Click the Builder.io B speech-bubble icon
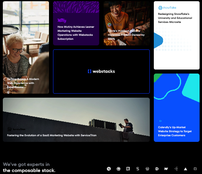The image size is (202, 174). click(x=128, y=169)
